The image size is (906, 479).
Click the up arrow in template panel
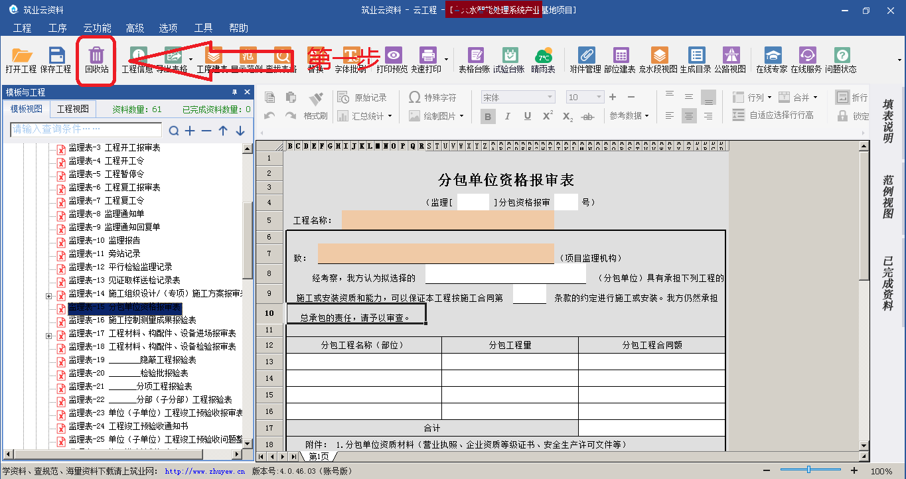(223, 131)
